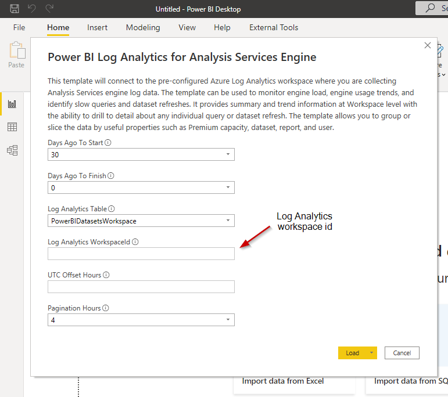Switch to the Modeling ribbon tab
This screenshot has height=397, width=448.
(143, 27)
